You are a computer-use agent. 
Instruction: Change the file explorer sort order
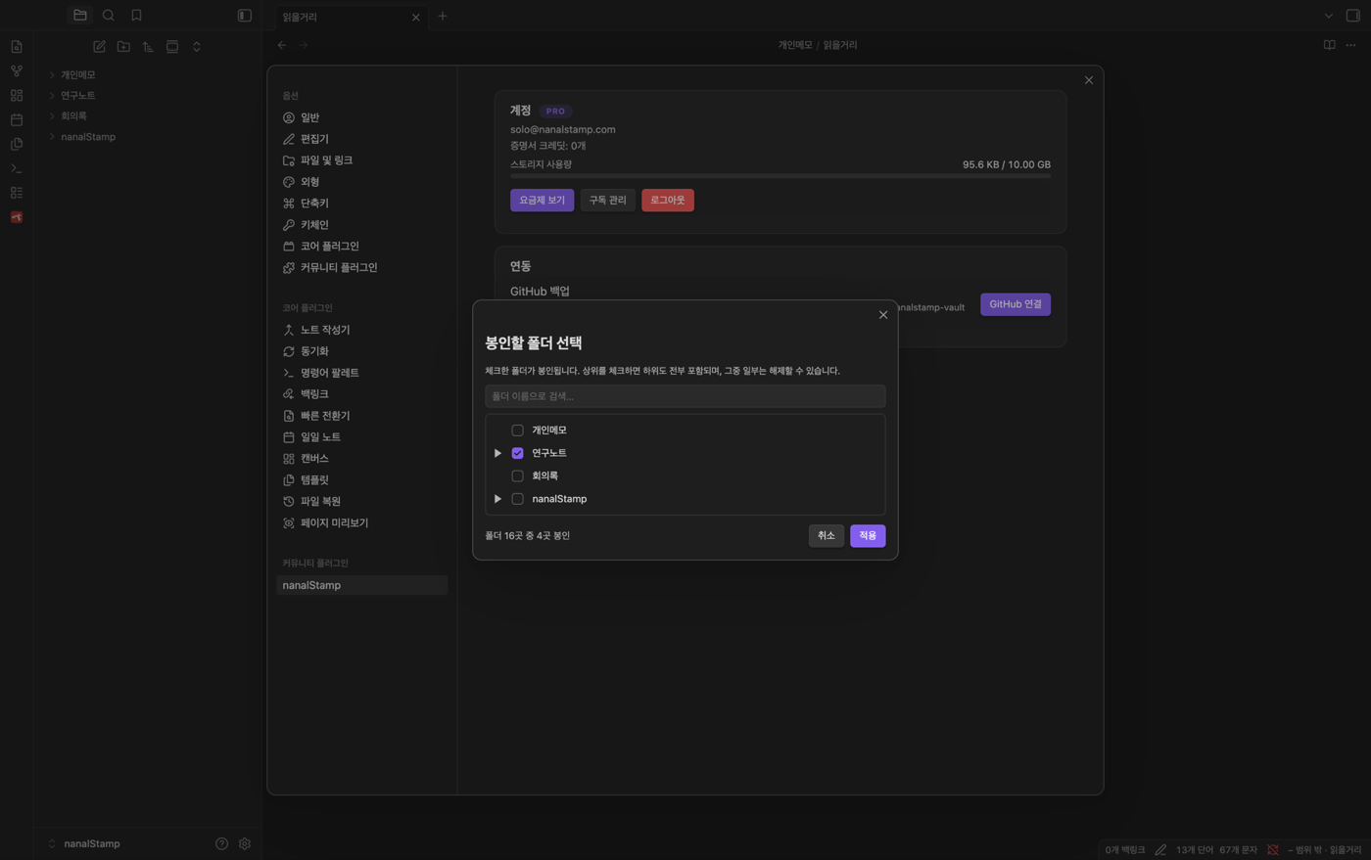pos(148,47)
